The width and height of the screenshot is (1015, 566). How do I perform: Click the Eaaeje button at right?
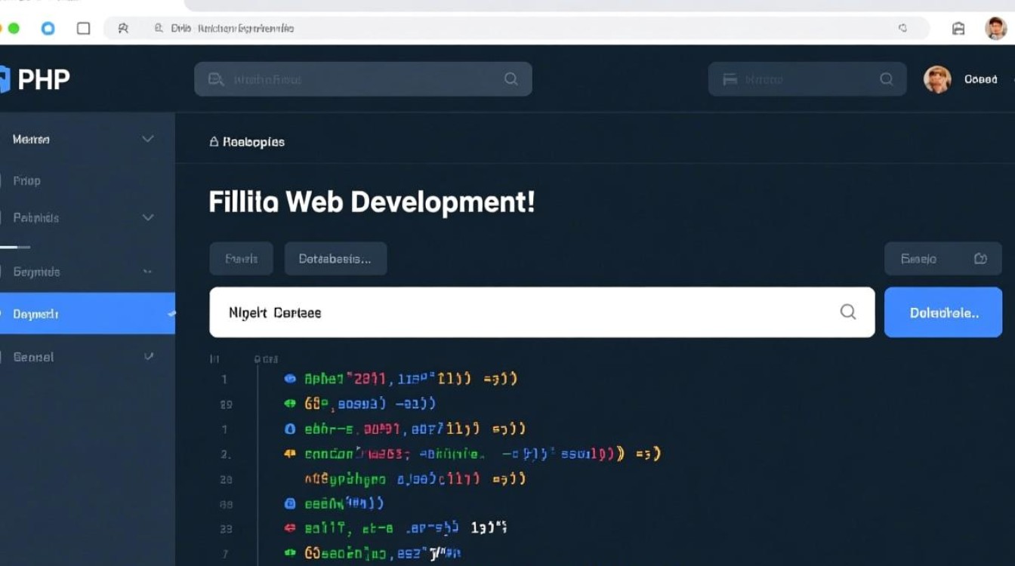pos(942,259)
